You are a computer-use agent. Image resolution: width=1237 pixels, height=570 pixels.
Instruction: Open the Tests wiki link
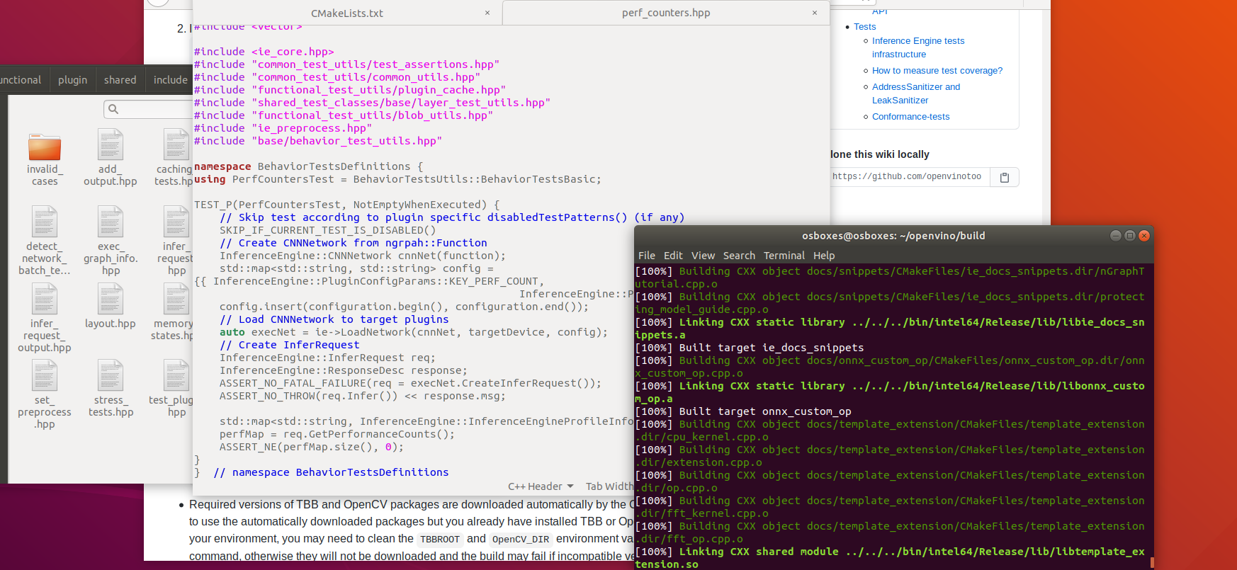pos(865,27)
